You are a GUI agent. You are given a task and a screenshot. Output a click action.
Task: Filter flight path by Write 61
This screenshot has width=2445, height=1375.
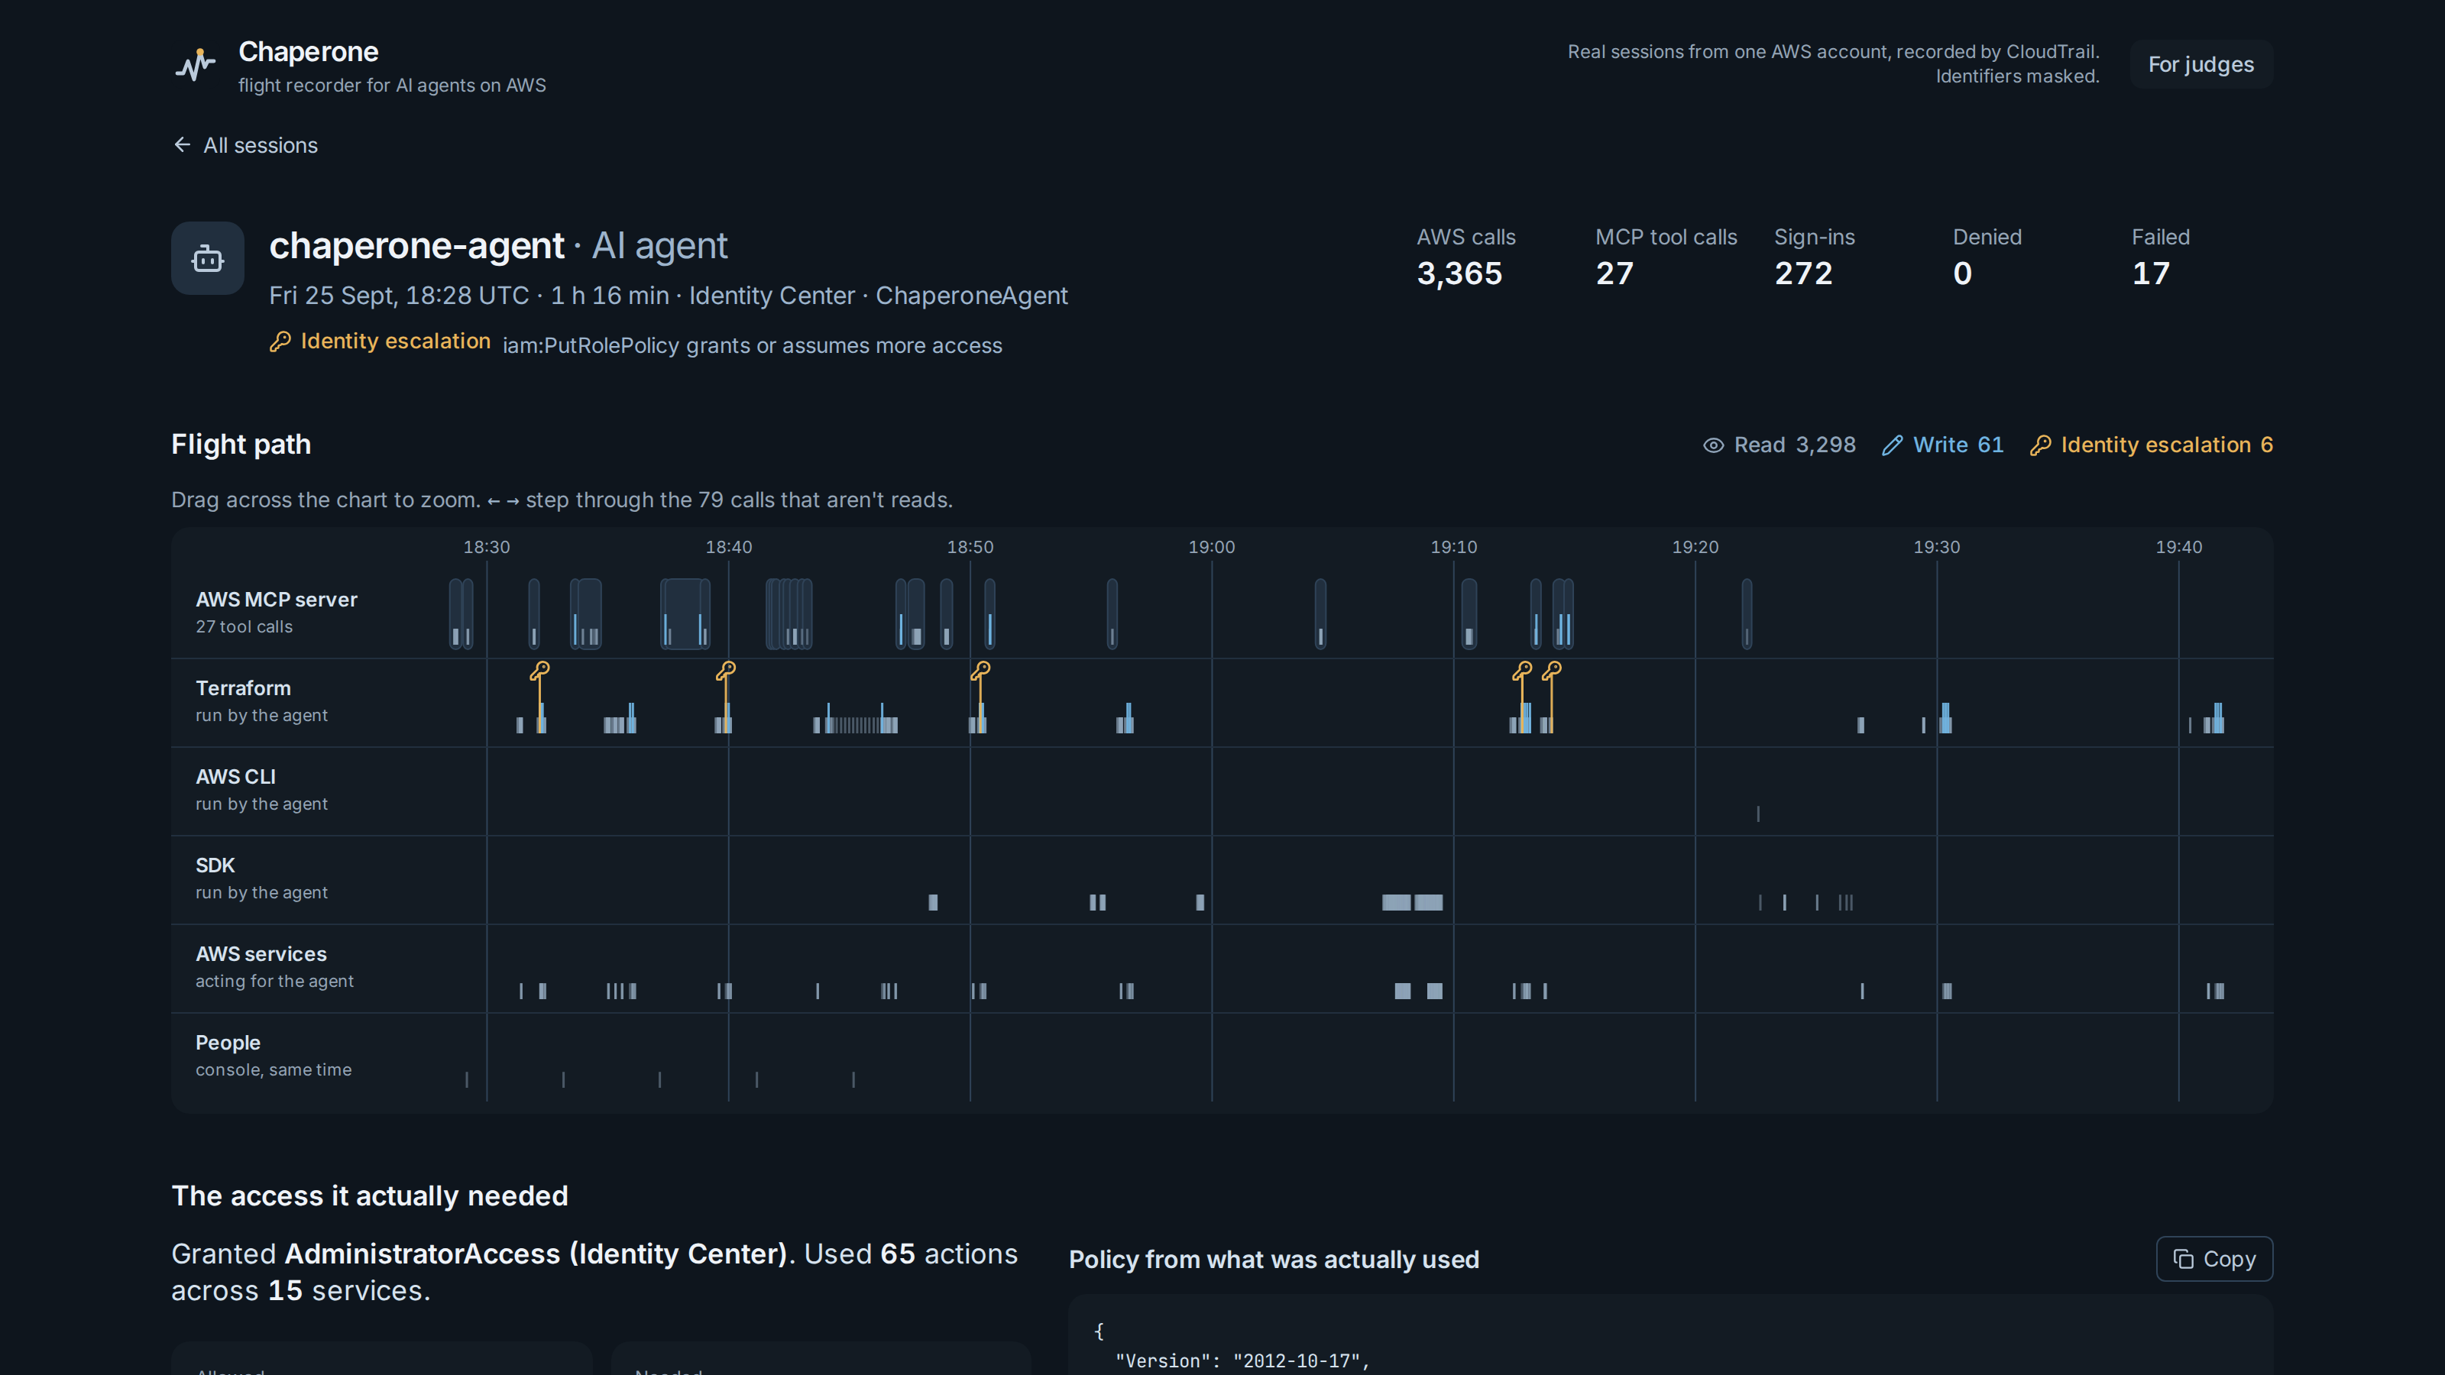[x=1943, y=445]
